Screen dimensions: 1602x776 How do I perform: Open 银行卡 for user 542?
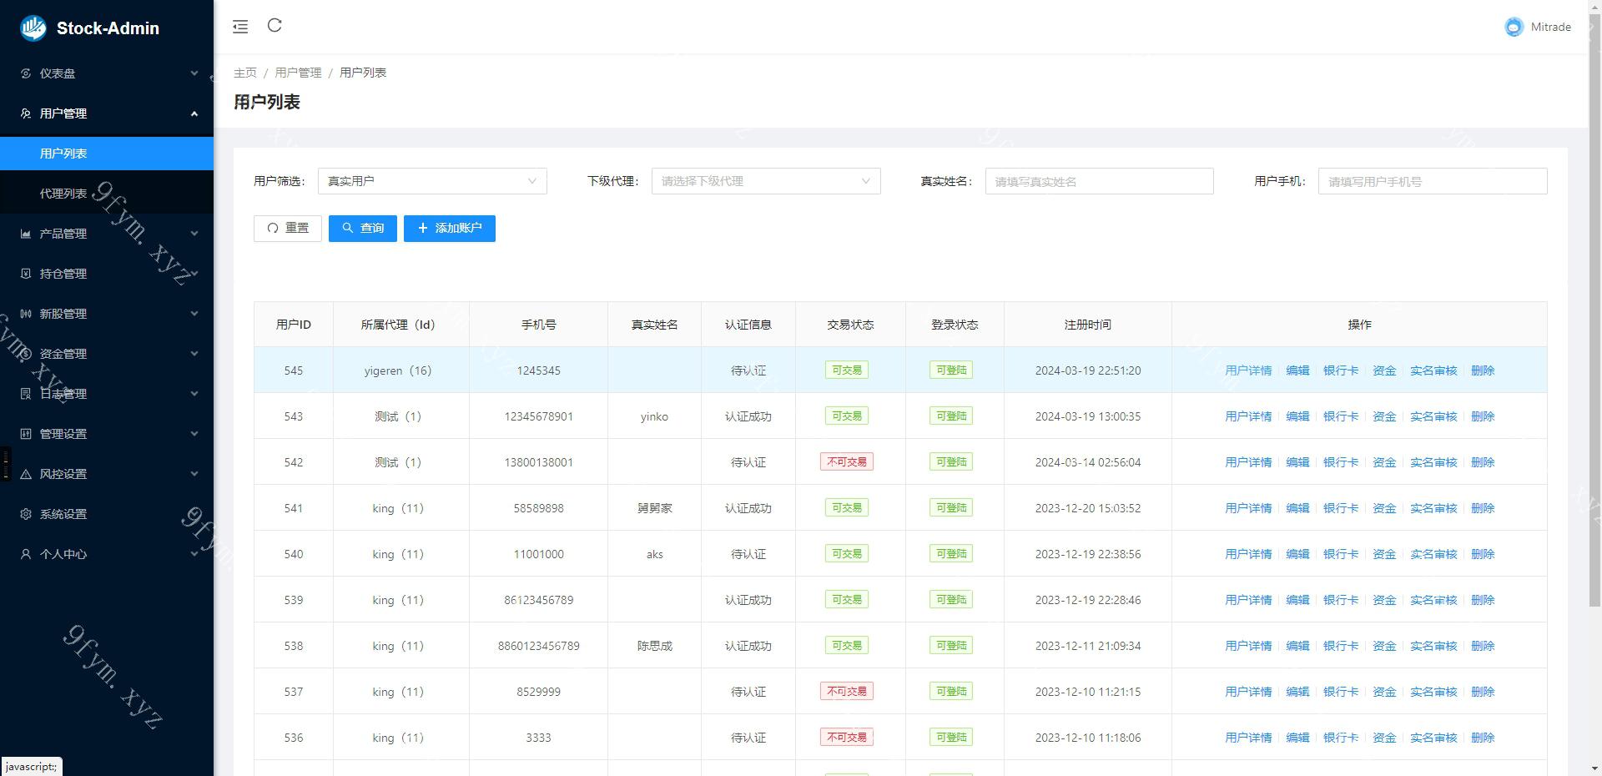[x=1341, y=462]
